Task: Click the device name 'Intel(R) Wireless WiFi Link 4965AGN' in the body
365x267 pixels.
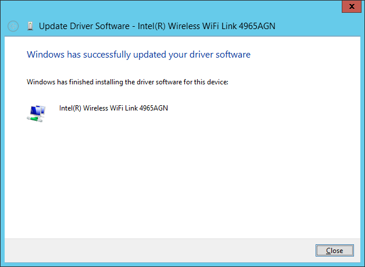Action: [113, 108]
